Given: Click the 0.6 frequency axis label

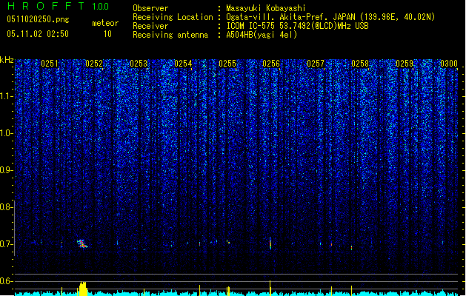Looking at the screenshot, I should tap(7, 281).
